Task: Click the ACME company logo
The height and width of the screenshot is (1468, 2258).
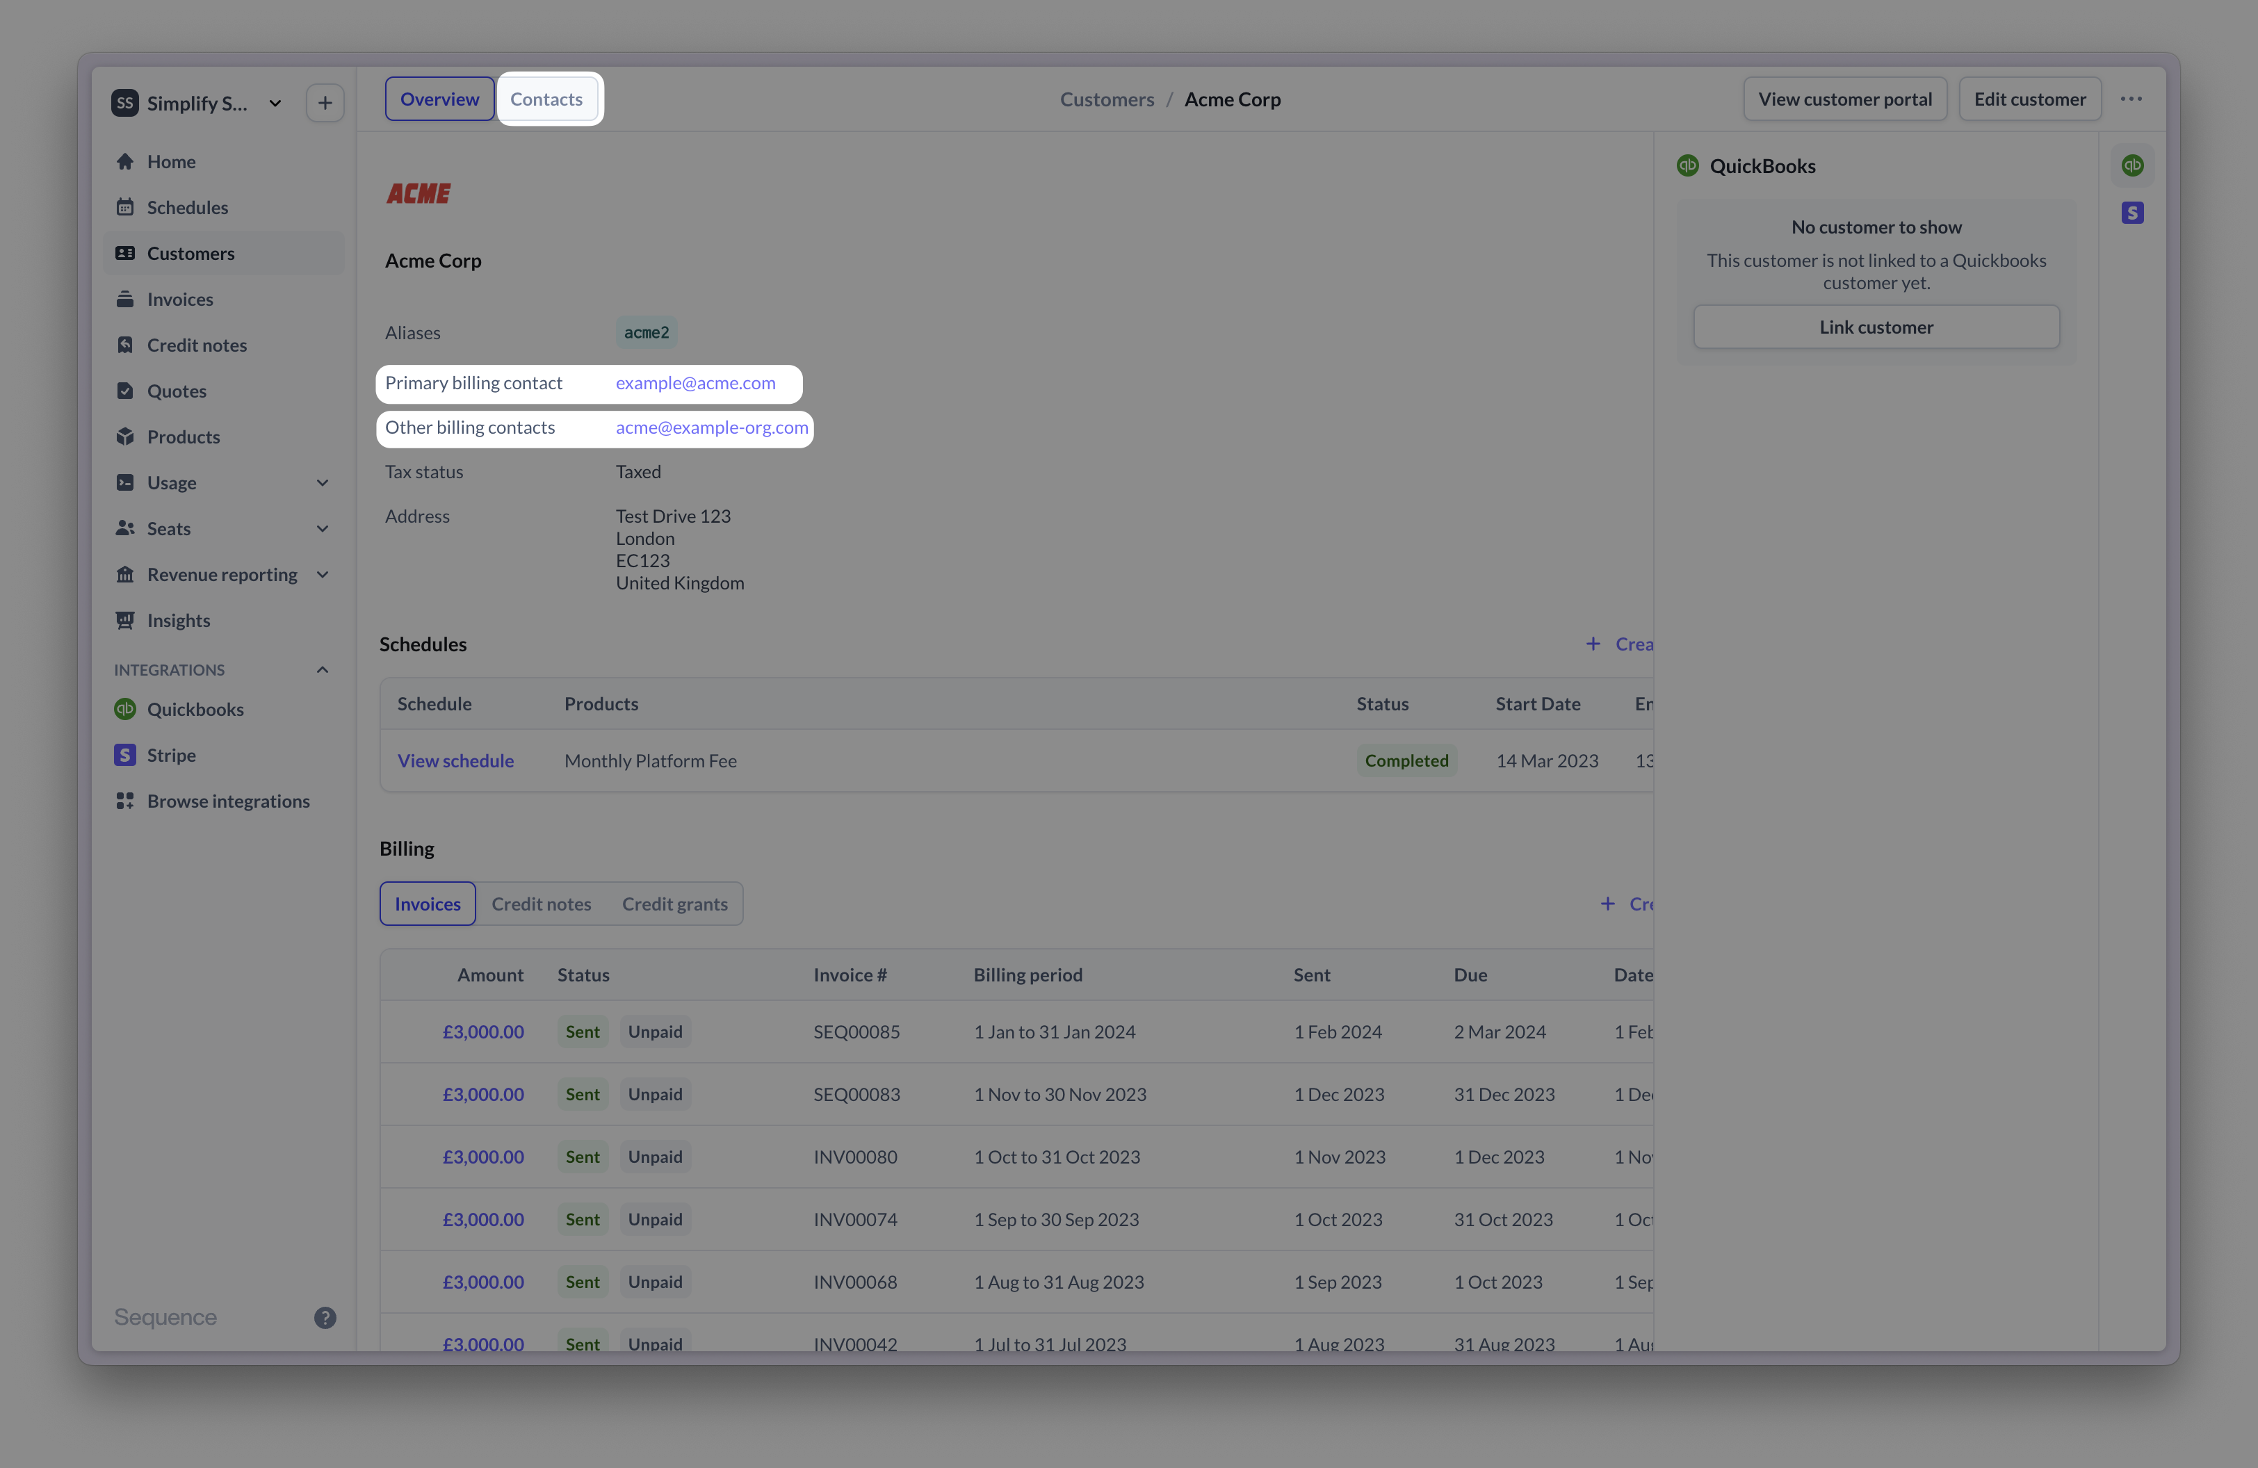Action: click(x=419, y=193)
